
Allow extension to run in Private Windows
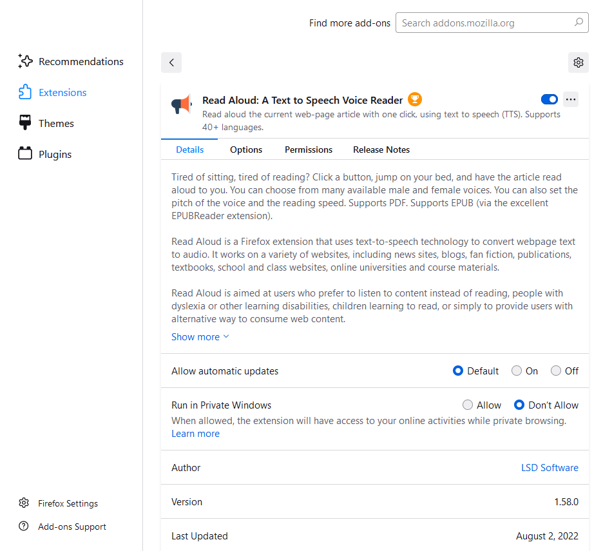click(468, 405)
